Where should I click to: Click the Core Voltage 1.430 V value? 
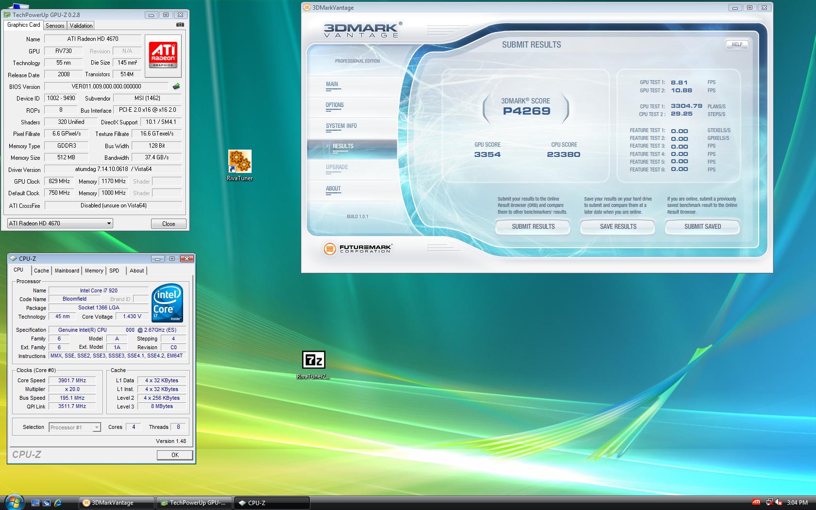pyautogui.click(x=132, y=317)
